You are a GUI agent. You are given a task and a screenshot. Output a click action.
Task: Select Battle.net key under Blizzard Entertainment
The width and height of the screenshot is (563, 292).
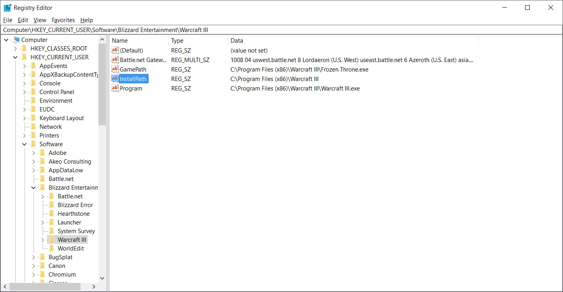[70, 196]
